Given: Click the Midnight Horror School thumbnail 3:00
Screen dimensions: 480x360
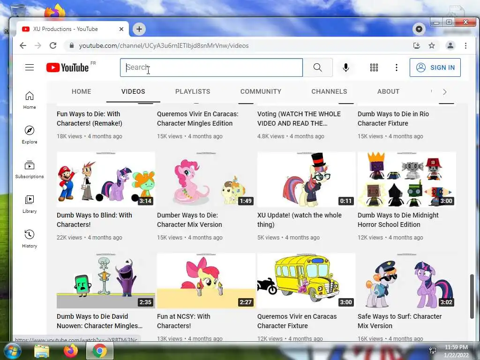Looking at the screenshot, I should (x=406, y=180).
